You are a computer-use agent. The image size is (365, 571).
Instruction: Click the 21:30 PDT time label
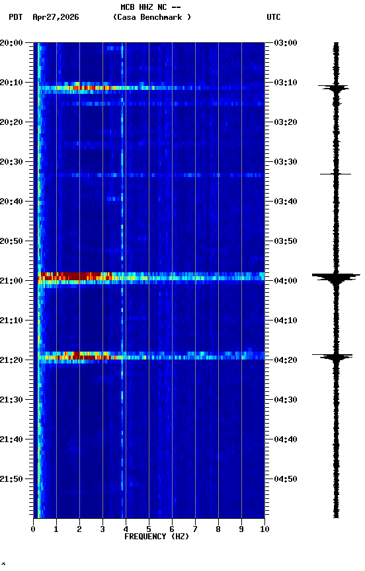[11, 400]
